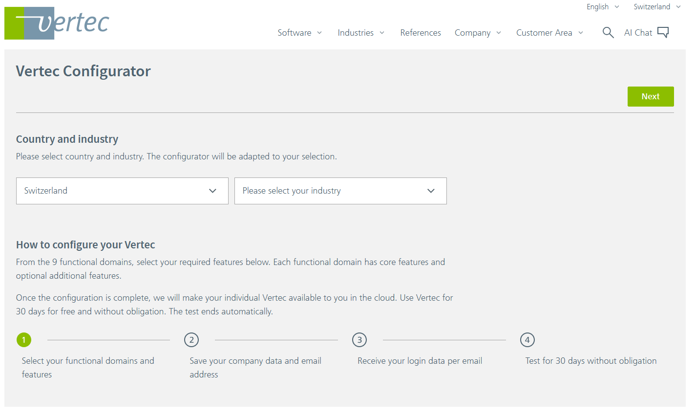The width and height of the screenshot is (696, 420).
Task: Open the English language dropdown
Action: [x=603, y=7]
